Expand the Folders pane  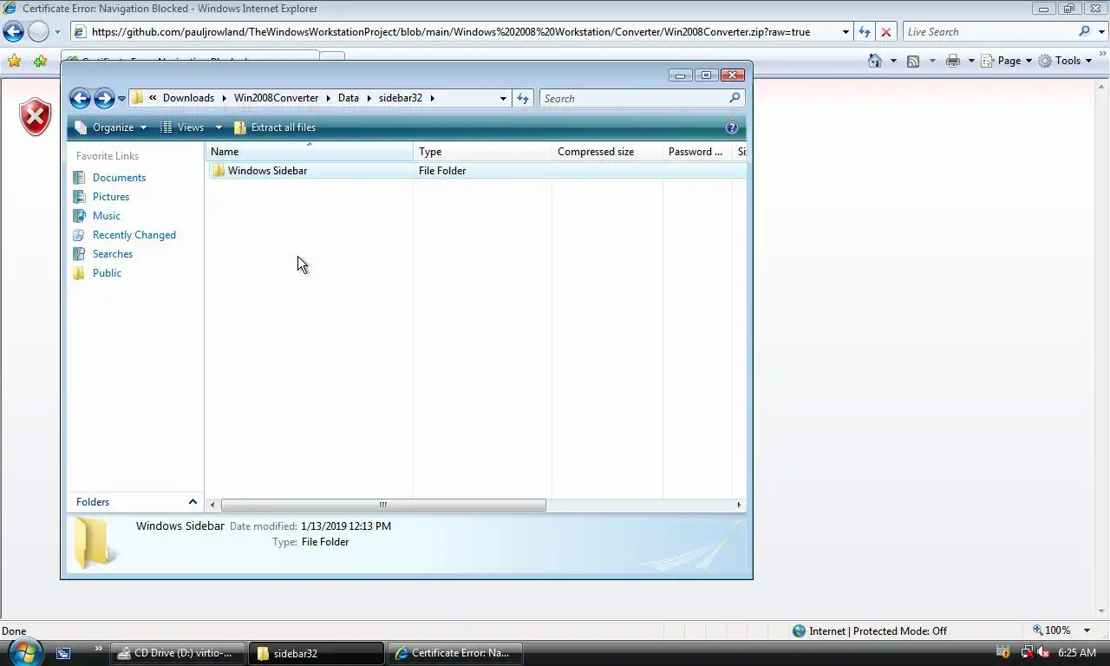click(135, 502)
